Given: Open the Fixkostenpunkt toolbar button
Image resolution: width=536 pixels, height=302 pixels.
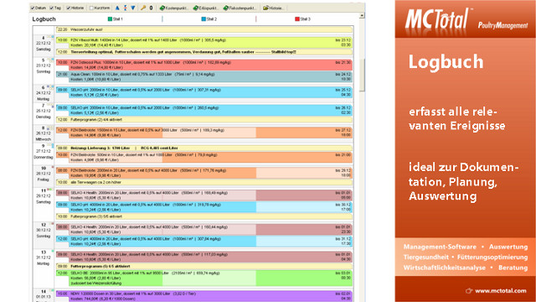Looking at the screenshot, I should pyautogui.click(x=240, y=8).
